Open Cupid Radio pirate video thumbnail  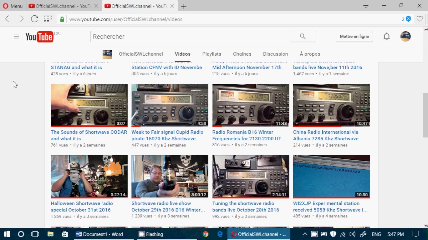pyautogui.click(x=170, y=105)
